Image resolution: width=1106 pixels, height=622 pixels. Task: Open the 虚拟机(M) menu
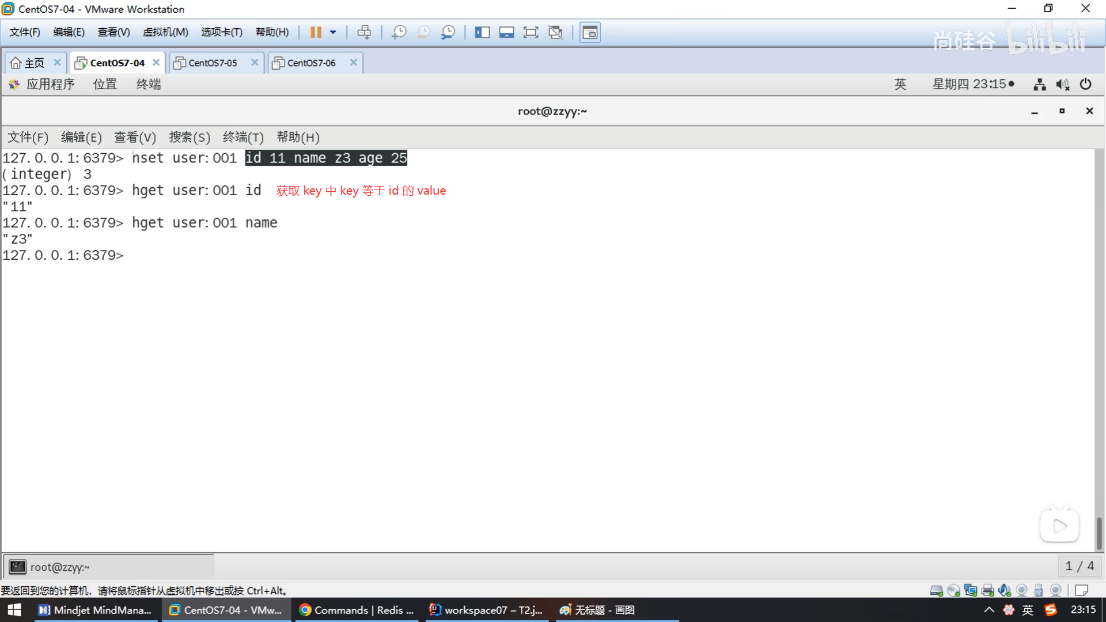pyautogui.click(x=165, y=32)
